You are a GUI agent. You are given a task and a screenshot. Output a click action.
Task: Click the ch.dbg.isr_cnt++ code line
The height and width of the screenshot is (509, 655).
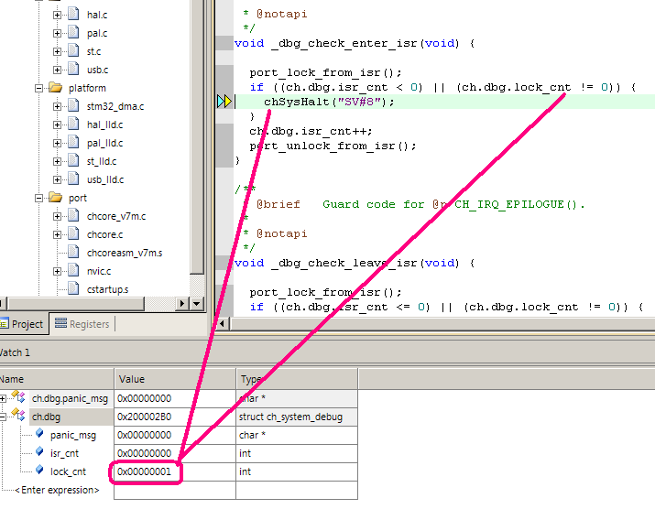311,131
